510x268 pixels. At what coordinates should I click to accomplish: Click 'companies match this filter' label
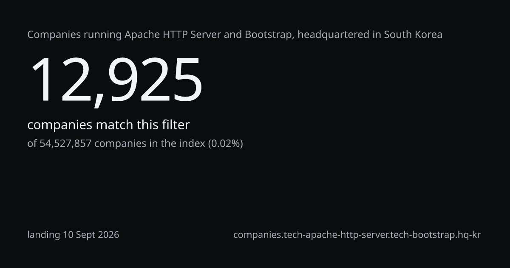(x=108, y=125)
